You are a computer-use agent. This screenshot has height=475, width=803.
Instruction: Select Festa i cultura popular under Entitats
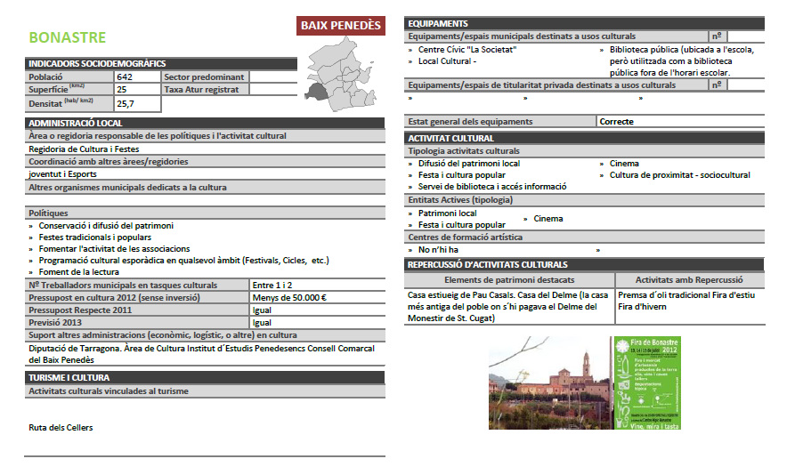coord(462,225)
